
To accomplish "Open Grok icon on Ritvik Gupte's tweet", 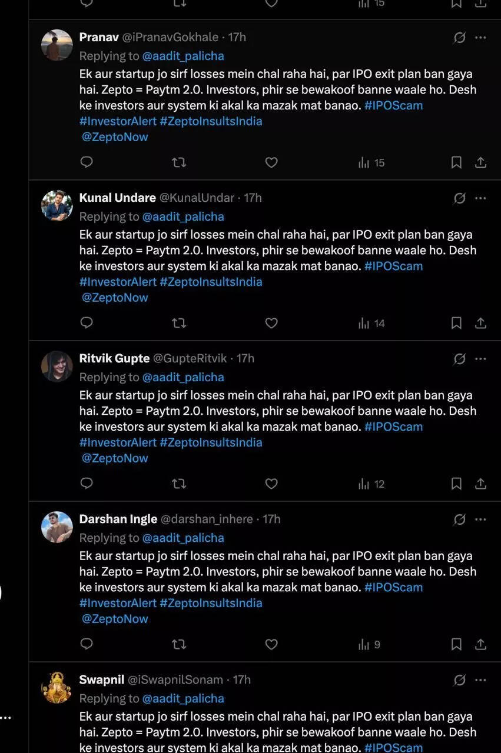I will pyautogui.click(x=460, y=359).
